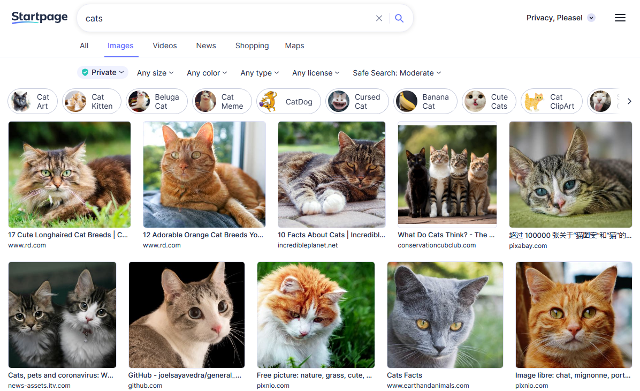Image resolution: width=640 pixels, height=391 pixels.
Task: Click the Startpage logo
Action: click(39, 17)
